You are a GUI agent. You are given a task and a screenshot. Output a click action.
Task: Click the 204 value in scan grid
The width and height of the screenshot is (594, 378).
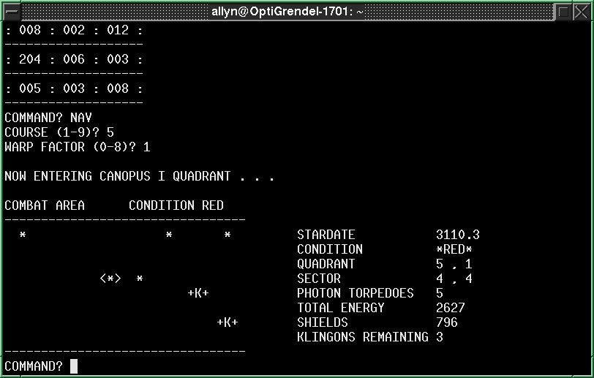(30, 59)
